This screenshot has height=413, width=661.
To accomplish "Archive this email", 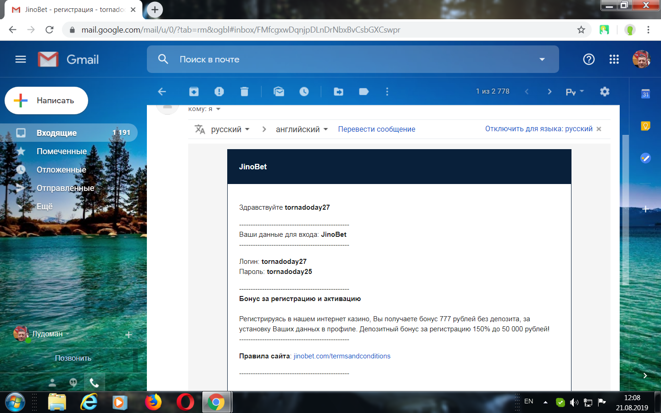I will click(194, 91).
